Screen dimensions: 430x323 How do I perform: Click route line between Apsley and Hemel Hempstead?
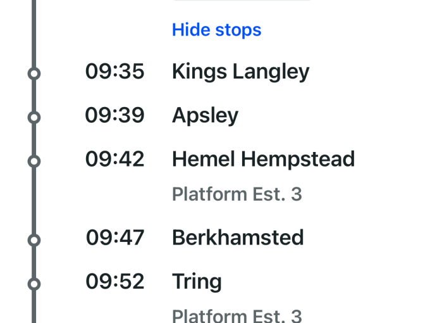click(34, 139)
